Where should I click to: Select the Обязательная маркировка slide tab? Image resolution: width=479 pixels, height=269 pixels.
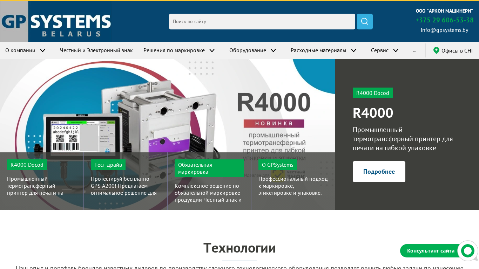[209, 181]
